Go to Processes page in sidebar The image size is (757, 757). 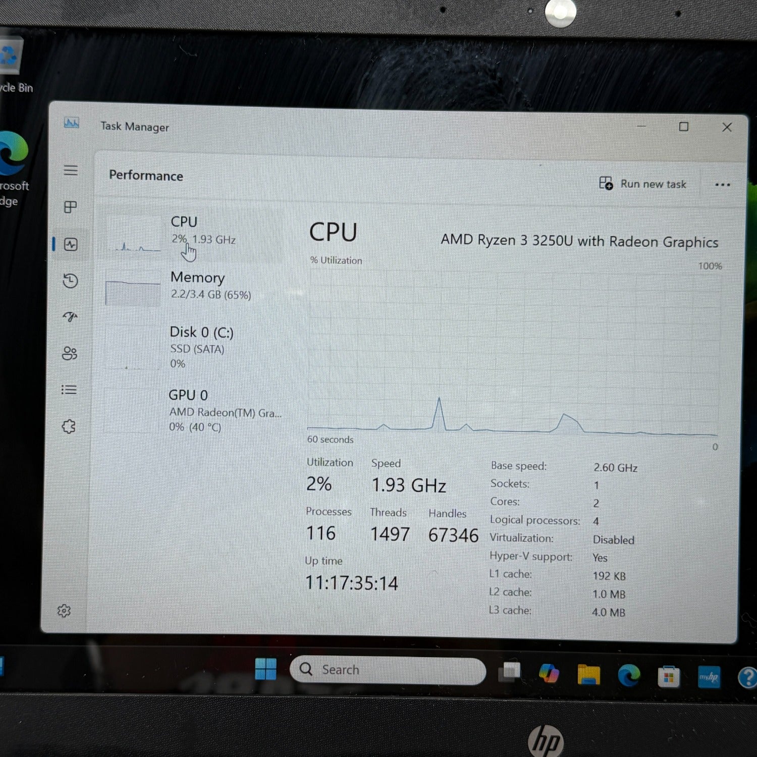coord(71,207)
